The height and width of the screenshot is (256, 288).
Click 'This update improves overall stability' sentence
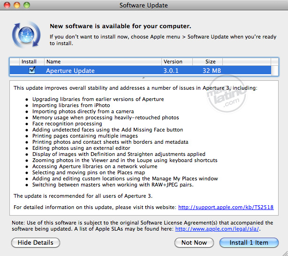[x=136, y=88]
